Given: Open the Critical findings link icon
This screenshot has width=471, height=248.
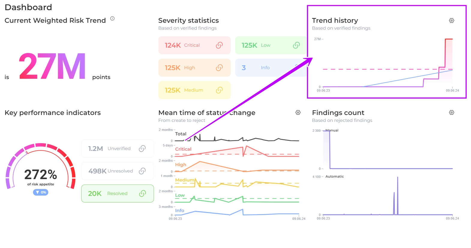Looking at the screenshot, I should [219, 45].
